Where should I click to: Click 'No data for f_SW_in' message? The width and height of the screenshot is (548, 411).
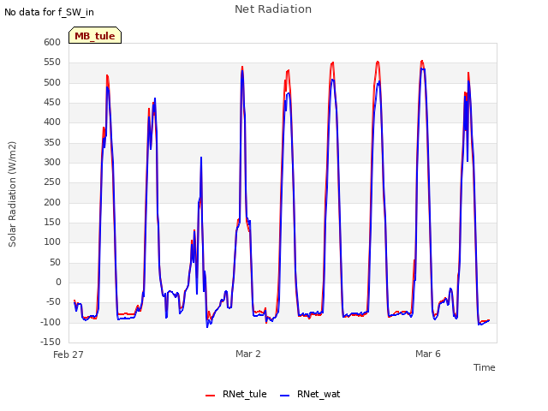(x=49, y=12)
